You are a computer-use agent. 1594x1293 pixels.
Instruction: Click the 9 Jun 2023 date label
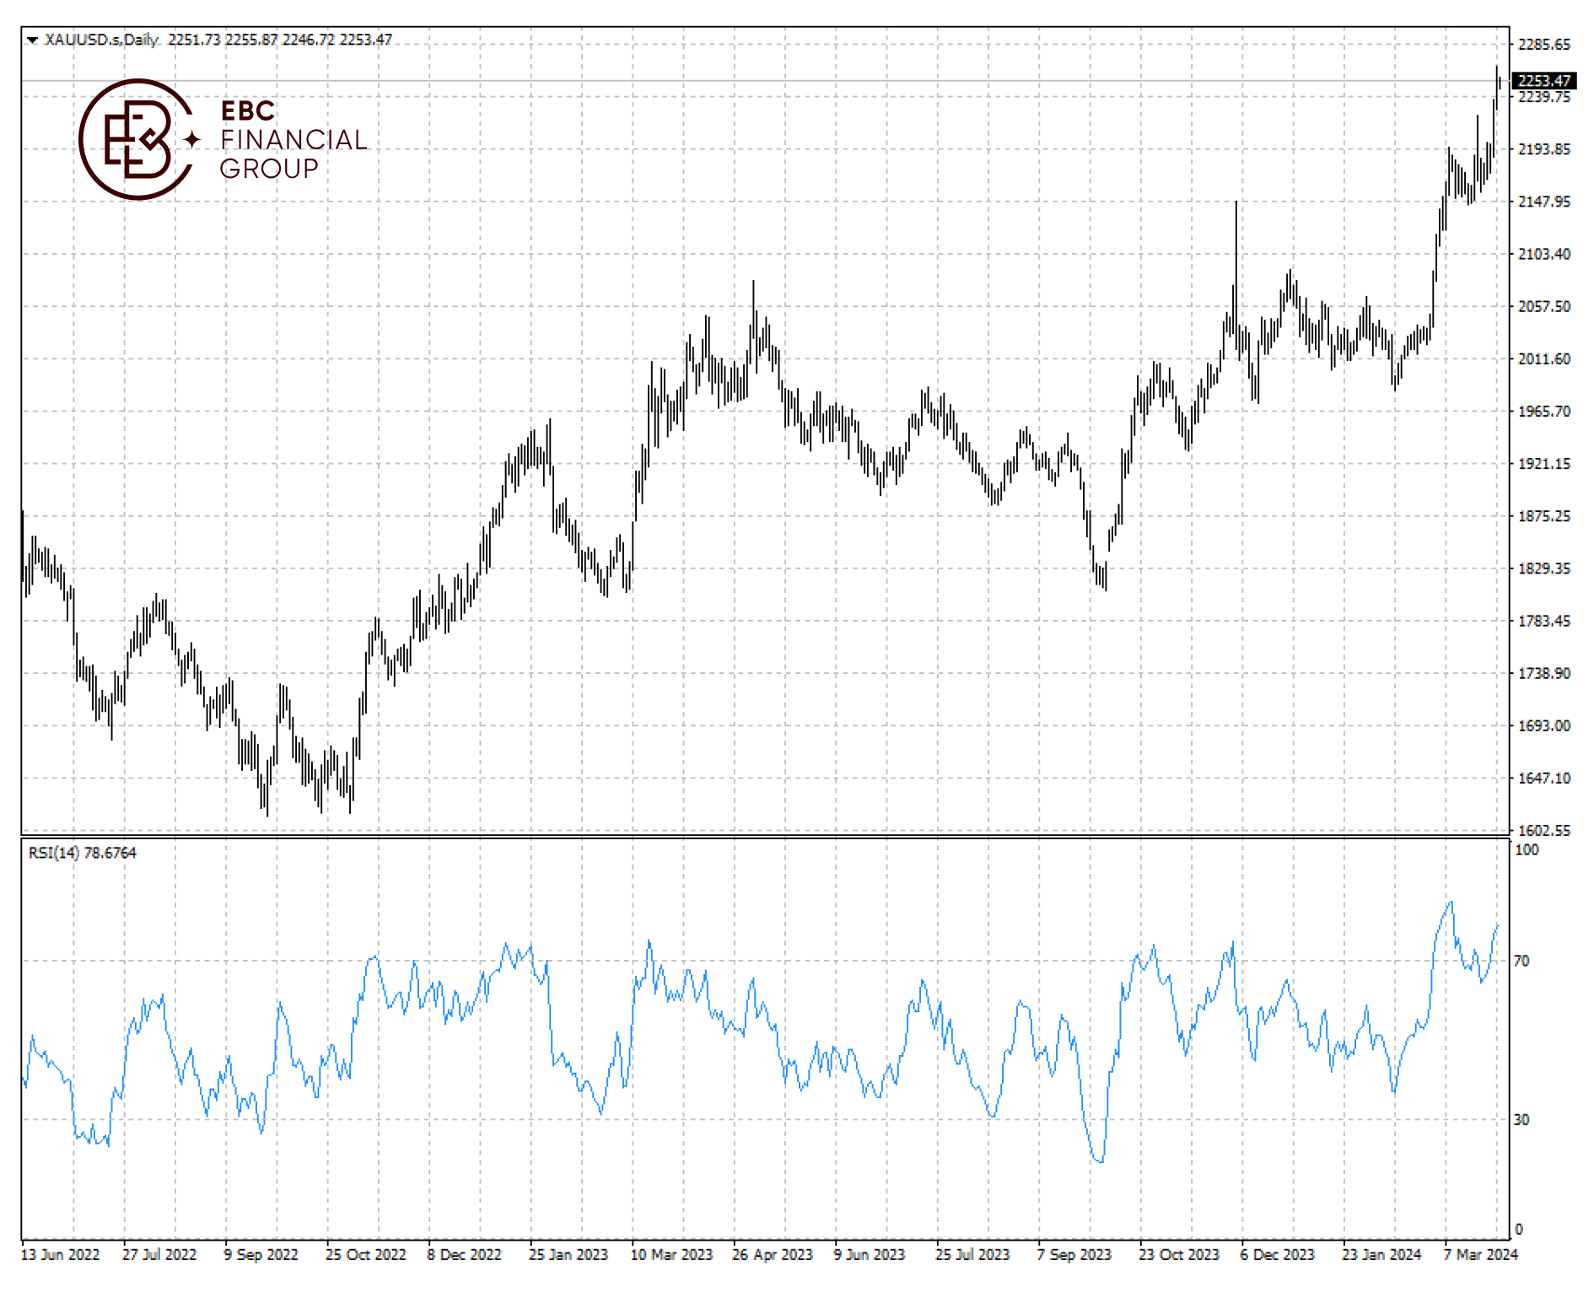[870, 1255]
